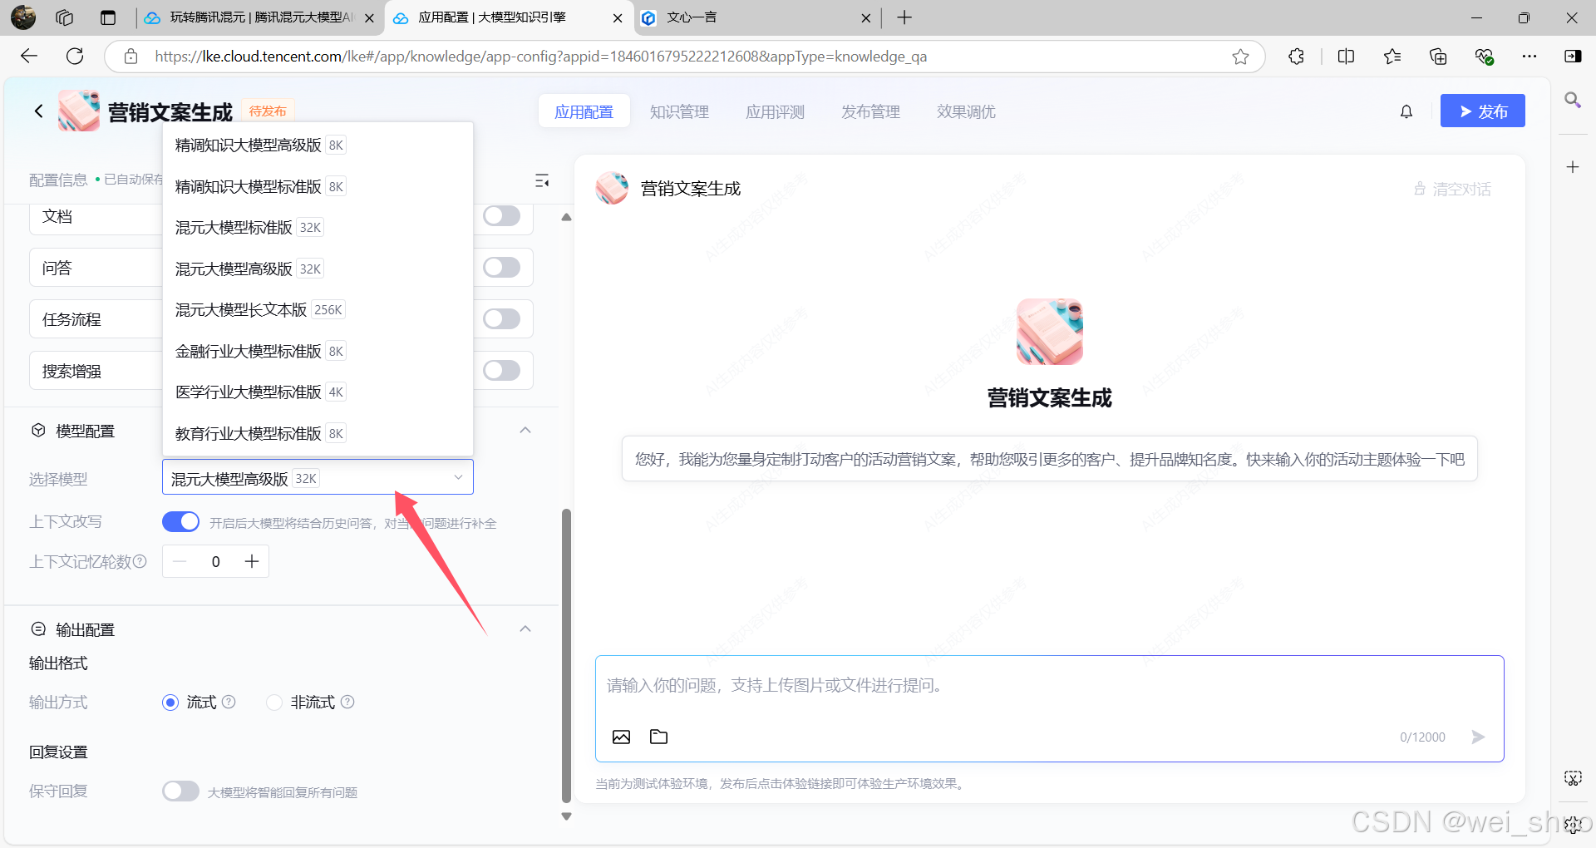Image resolution: width=1596 pixels, height=848 pixels.
Task: Switch to the 发布管理 tab
Action: 870,111
